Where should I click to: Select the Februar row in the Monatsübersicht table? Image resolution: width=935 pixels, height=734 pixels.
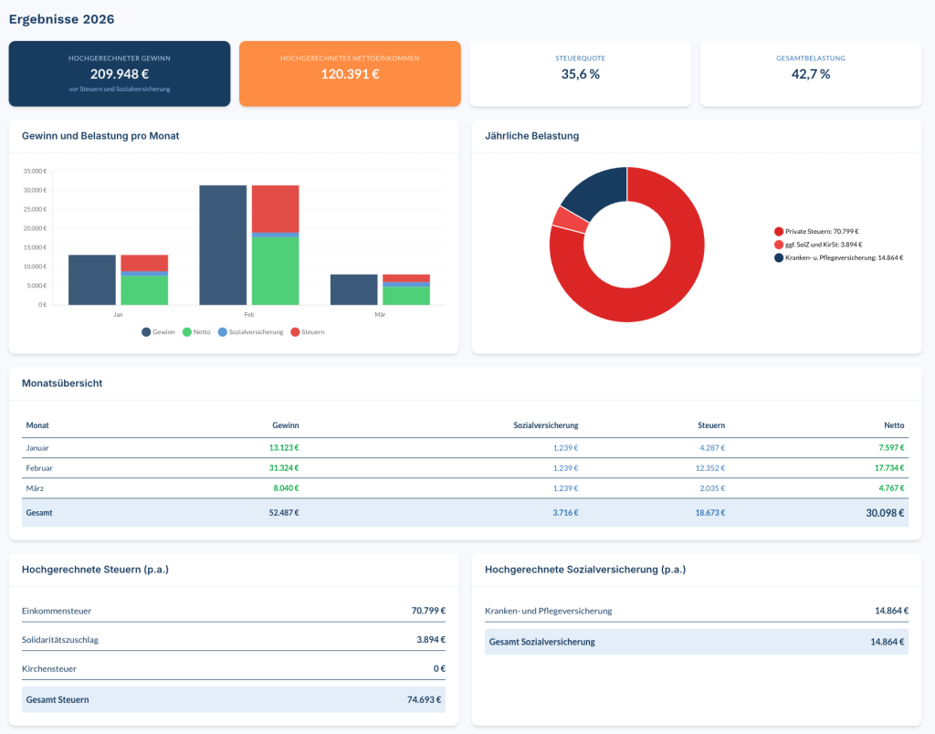tap(465, 467)
